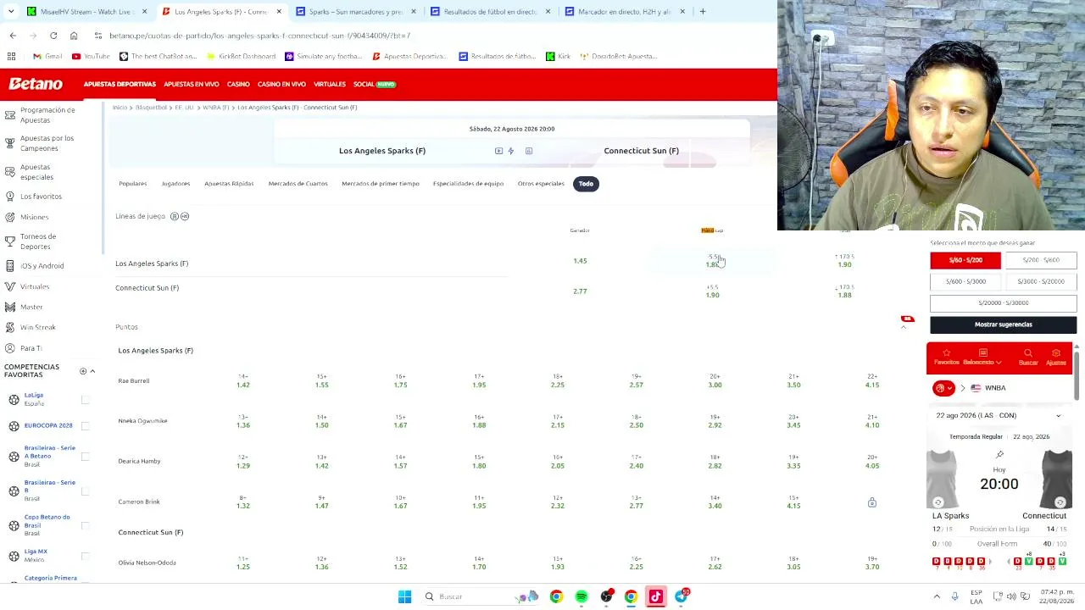
Task: Open Apuestas por los Campeones trophy icon
Action: pyautogui.click(x=10, y=143)
